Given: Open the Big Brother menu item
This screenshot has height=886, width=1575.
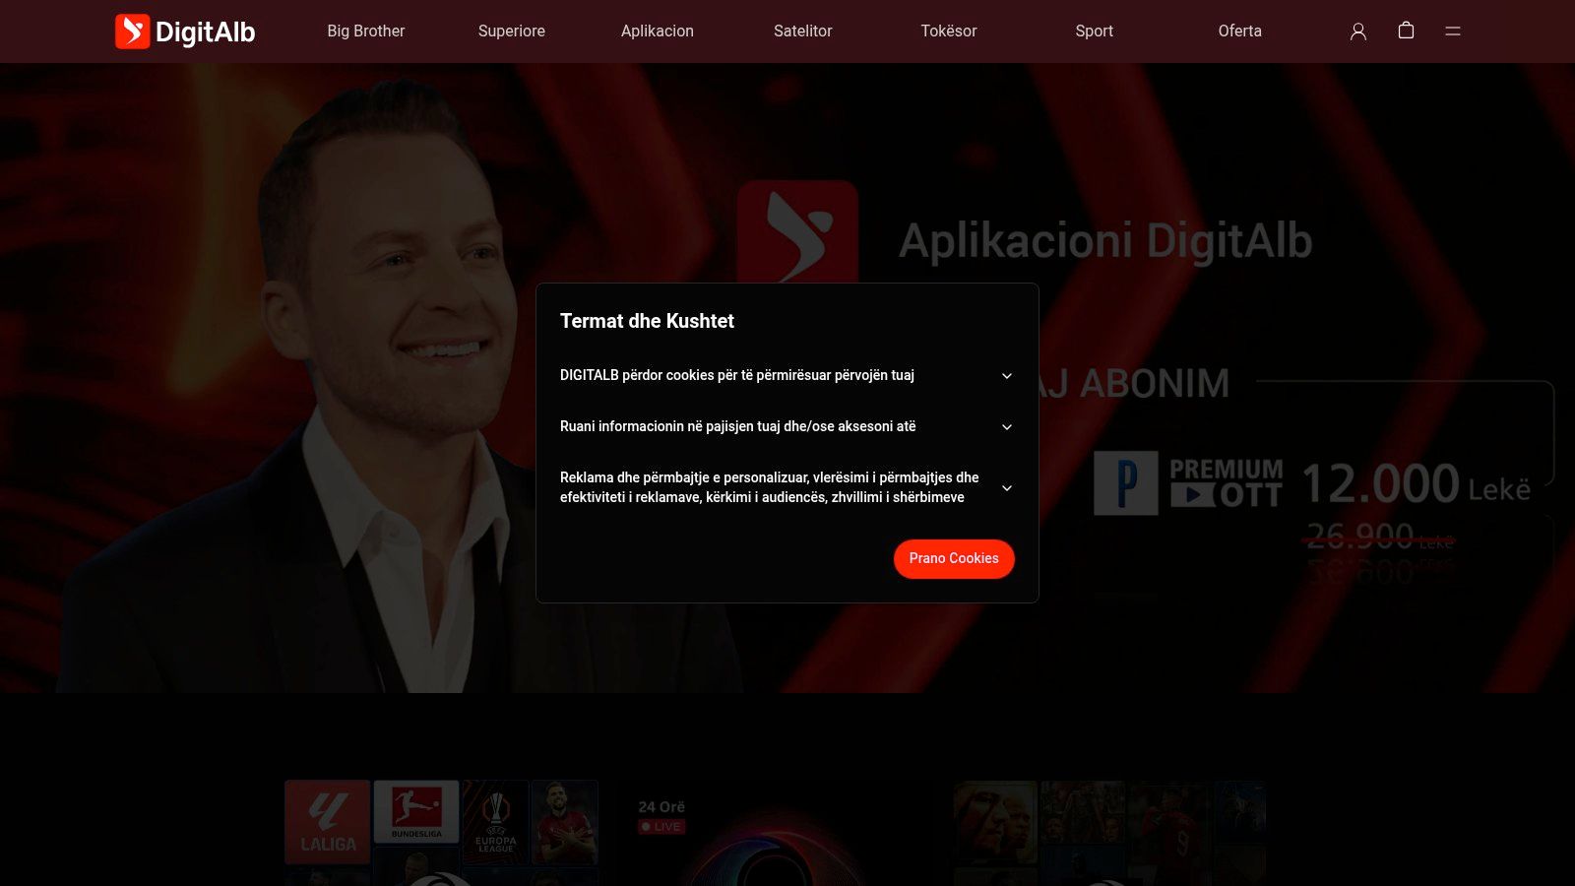Looking at the screenshot, I should [x=365, y=31].
